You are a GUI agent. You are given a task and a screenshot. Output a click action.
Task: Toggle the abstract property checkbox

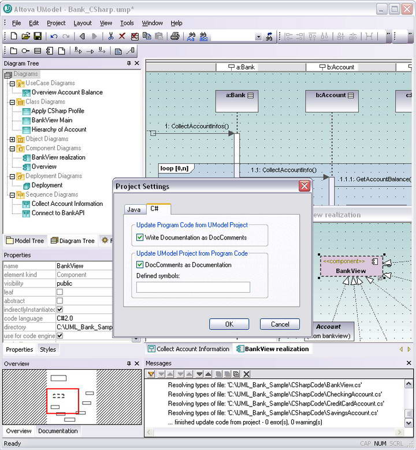(x=60, y=301)
